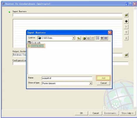
Task: Close the Raster To Geodatabase window
Action: (x=135, y=4)
